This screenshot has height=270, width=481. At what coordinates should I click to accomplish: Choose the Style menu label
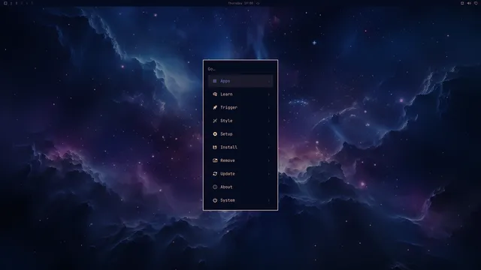pyautogui.click(x=226, y=121)
